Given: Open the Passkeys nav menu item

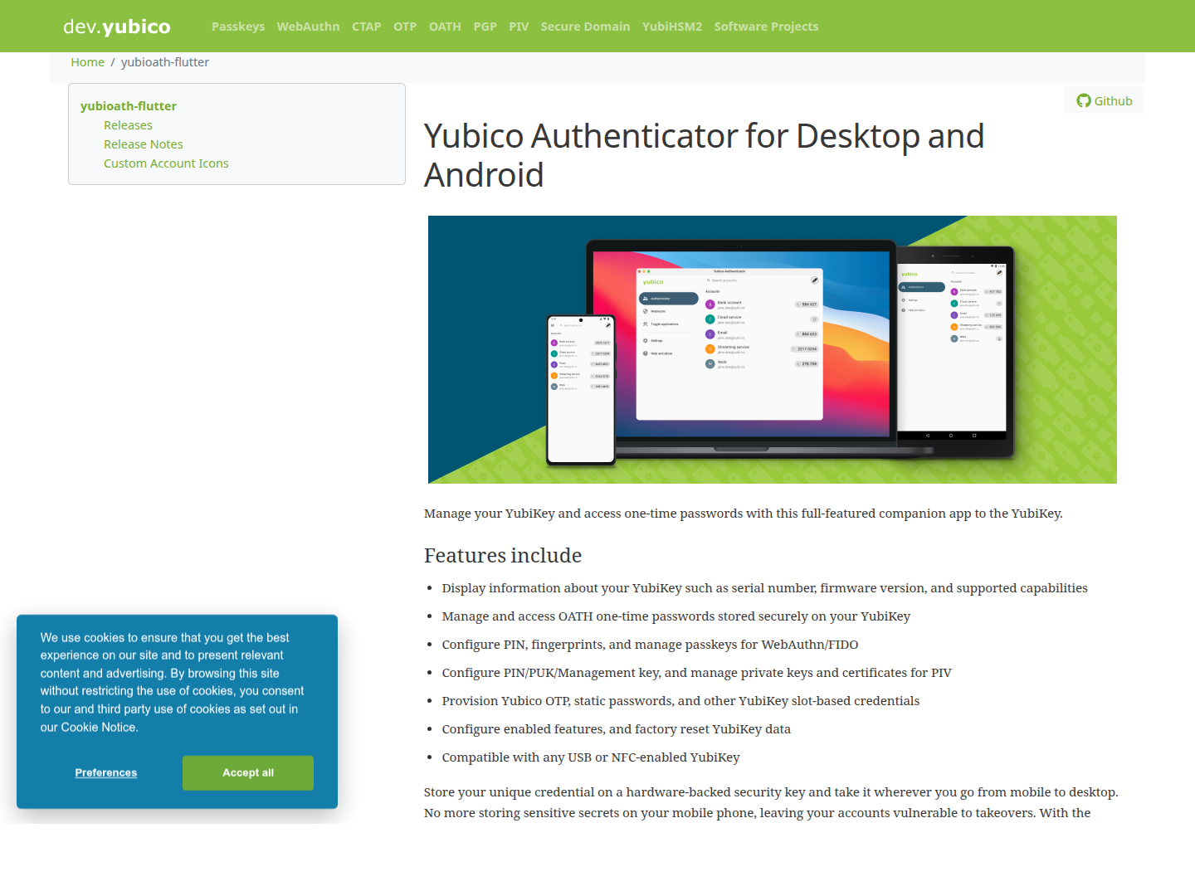Looking at the screenshot, I should click(x=238, y=27).
